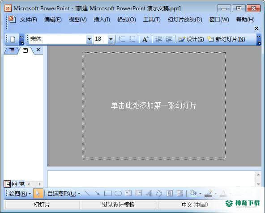Click the font size field showing 18
The width and height of the screenshot is (265, 213).
(x=100, y=39)
